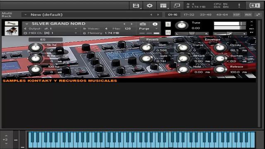This screenshot has width=265, height=149.
Task: Open the Output st. 1 dropdown
Action: [76, 29]
